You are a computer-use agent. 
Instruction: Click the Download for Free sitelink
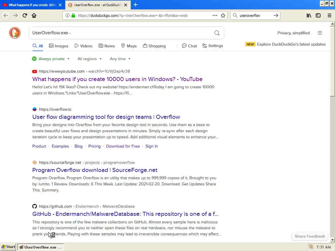[123, 146]
